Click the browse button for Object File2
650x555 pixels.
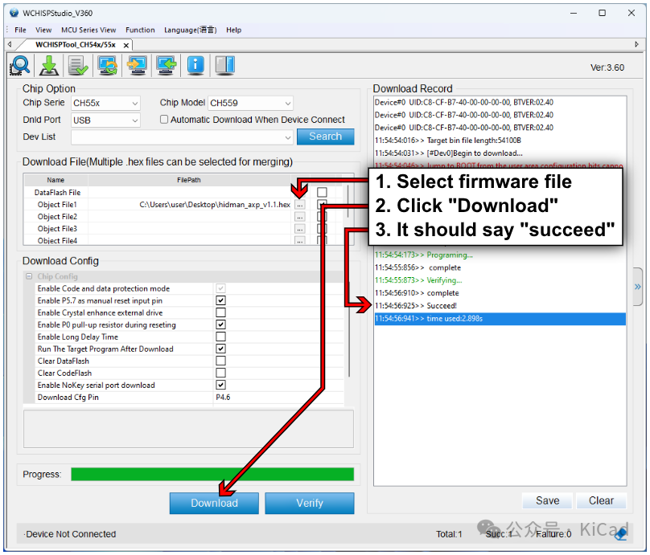(x=299, y=217)
